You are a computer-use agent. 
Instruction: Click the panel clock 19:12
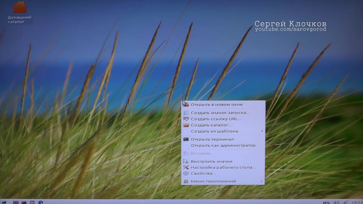(357, 202)
